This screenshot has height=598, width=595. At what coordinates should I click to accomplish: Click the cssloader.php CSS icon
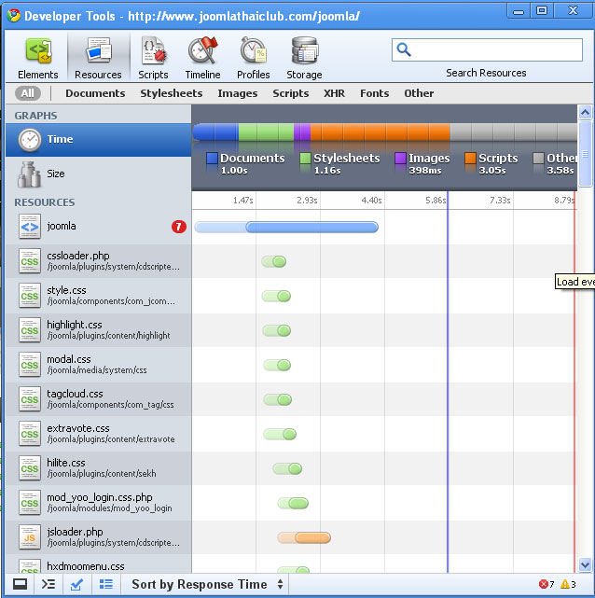click(x=30, y=261)
